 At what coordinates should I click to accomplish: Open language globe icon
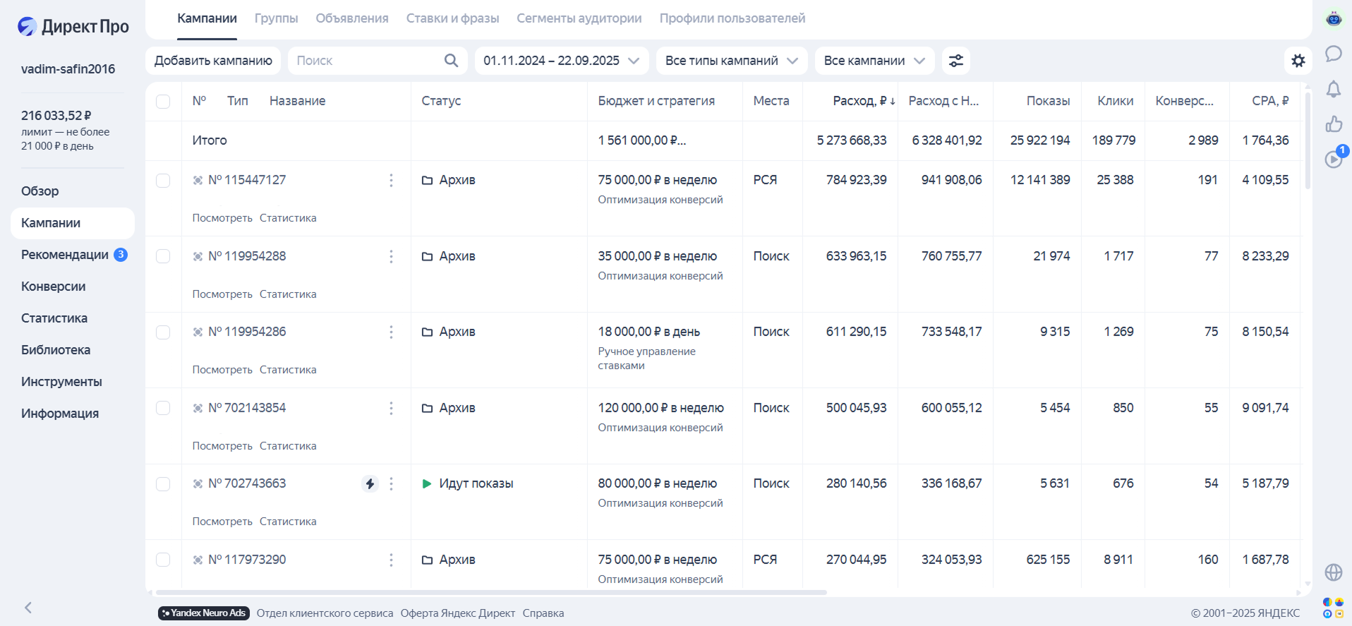(x=1334, y=572)
